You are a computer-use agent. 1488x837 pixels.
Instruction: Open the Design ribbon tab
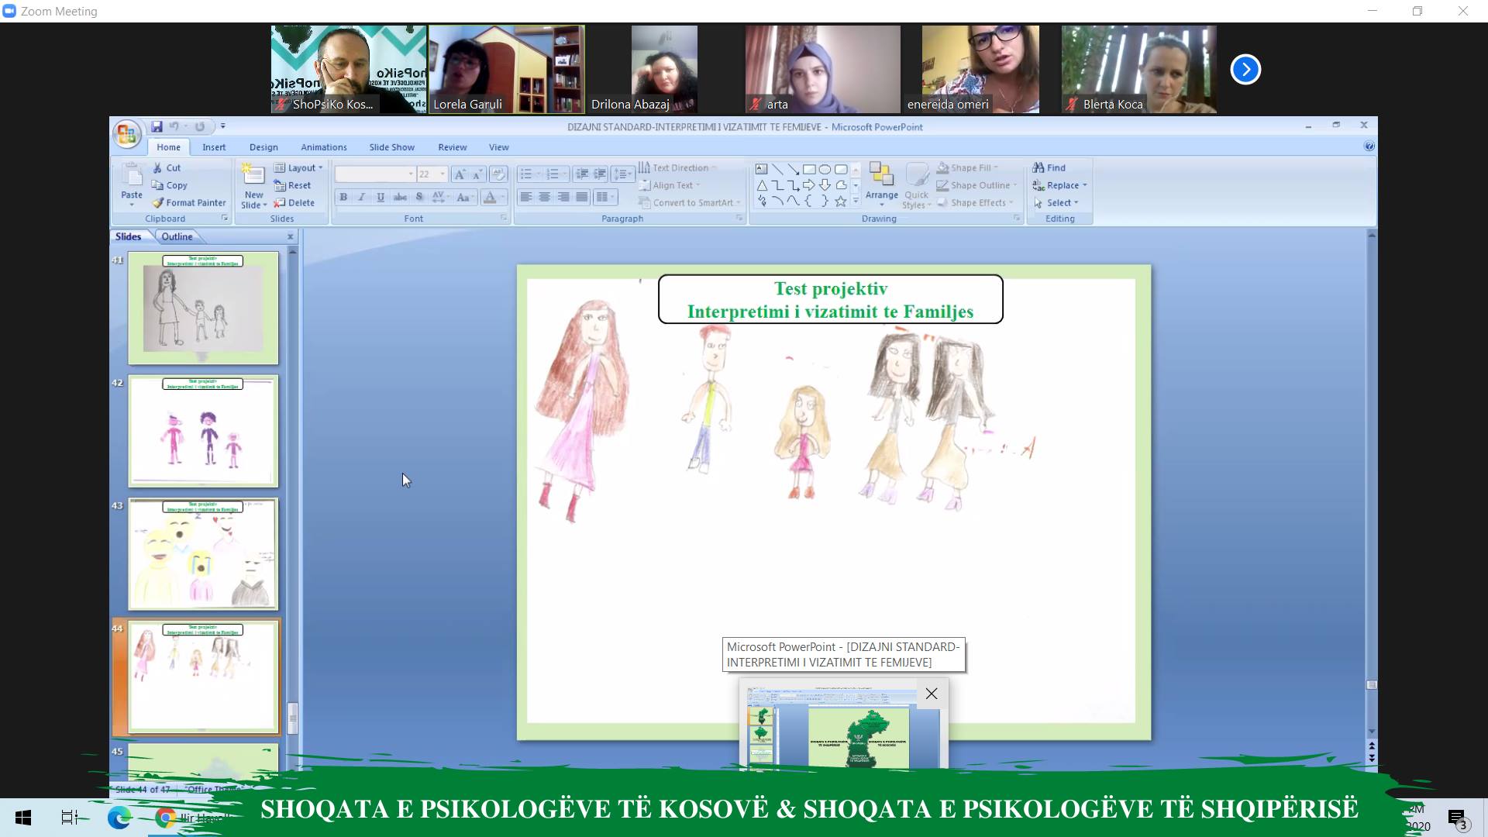coord(263,147)
